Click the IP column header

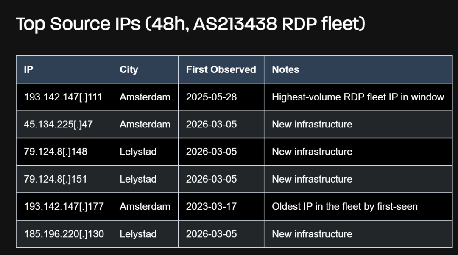28,69
